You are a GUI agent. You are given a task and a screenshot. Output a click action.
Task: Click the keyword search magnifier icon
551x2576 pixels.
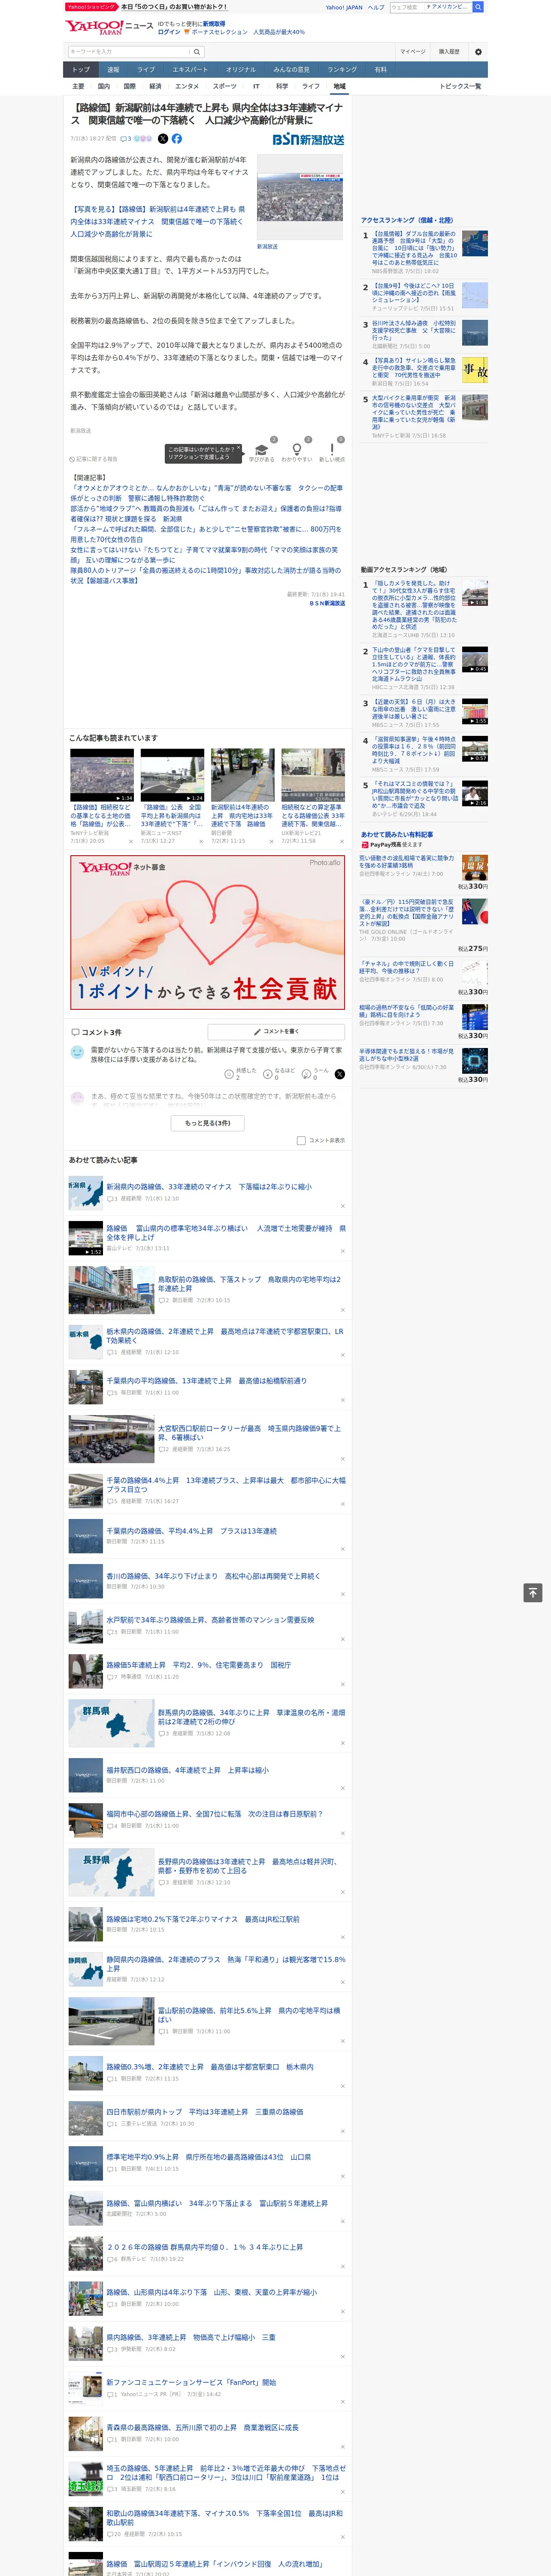(197, 52)
